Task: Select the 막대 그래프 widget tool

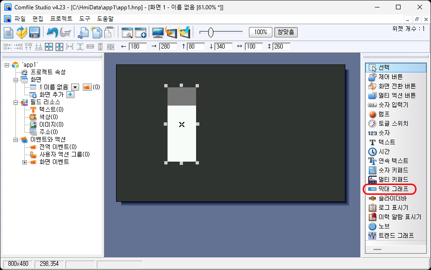Action: click(393, 189)
